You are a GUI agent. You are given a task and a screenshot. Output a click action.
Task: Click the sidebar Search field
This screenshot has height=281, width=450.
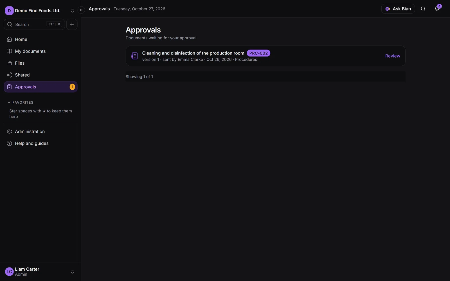click(34, 24)
